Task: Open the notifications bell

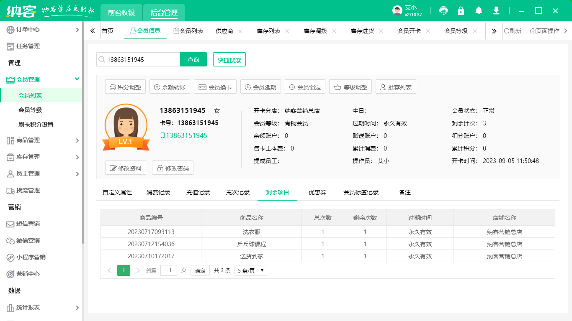Action: click(x=479, y=11)
